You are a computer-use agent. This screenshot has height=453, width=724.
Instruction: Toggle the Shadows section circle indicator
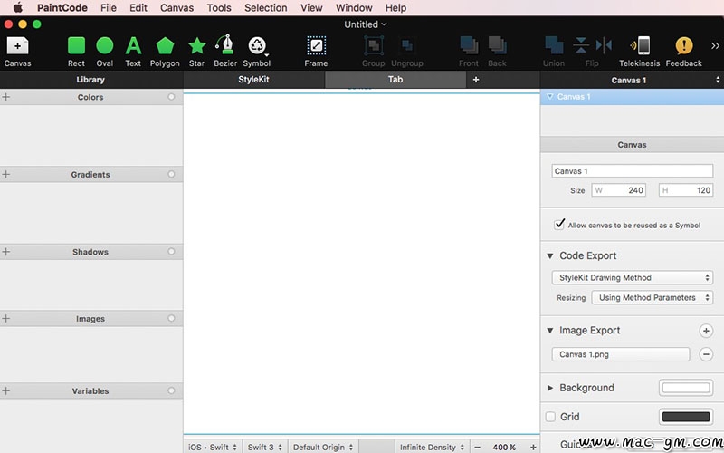tap(171, 252)
